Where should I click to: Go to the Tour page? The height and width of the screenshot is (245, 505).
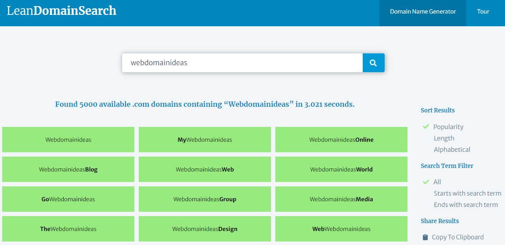pos(483,12)
